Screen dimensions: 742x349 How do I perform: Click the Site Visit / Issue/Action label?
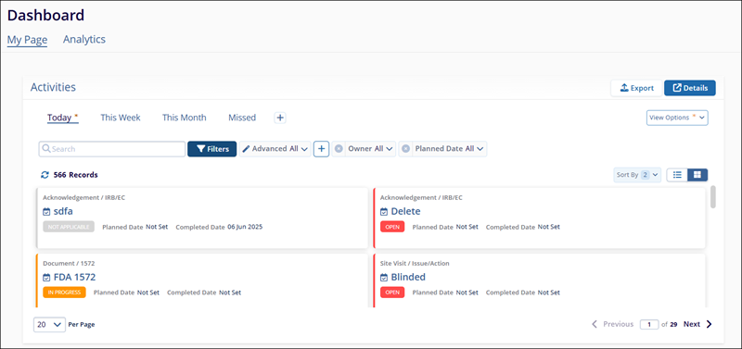[415, 263]
